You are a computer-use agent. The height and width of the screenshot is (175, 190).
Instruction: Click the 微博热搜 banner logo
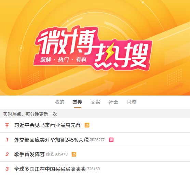[x=93, y=49]
